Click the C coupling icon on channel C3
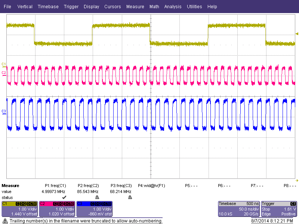Image resolution: width=299 pixels, height=224 pixels. (92, 203)
